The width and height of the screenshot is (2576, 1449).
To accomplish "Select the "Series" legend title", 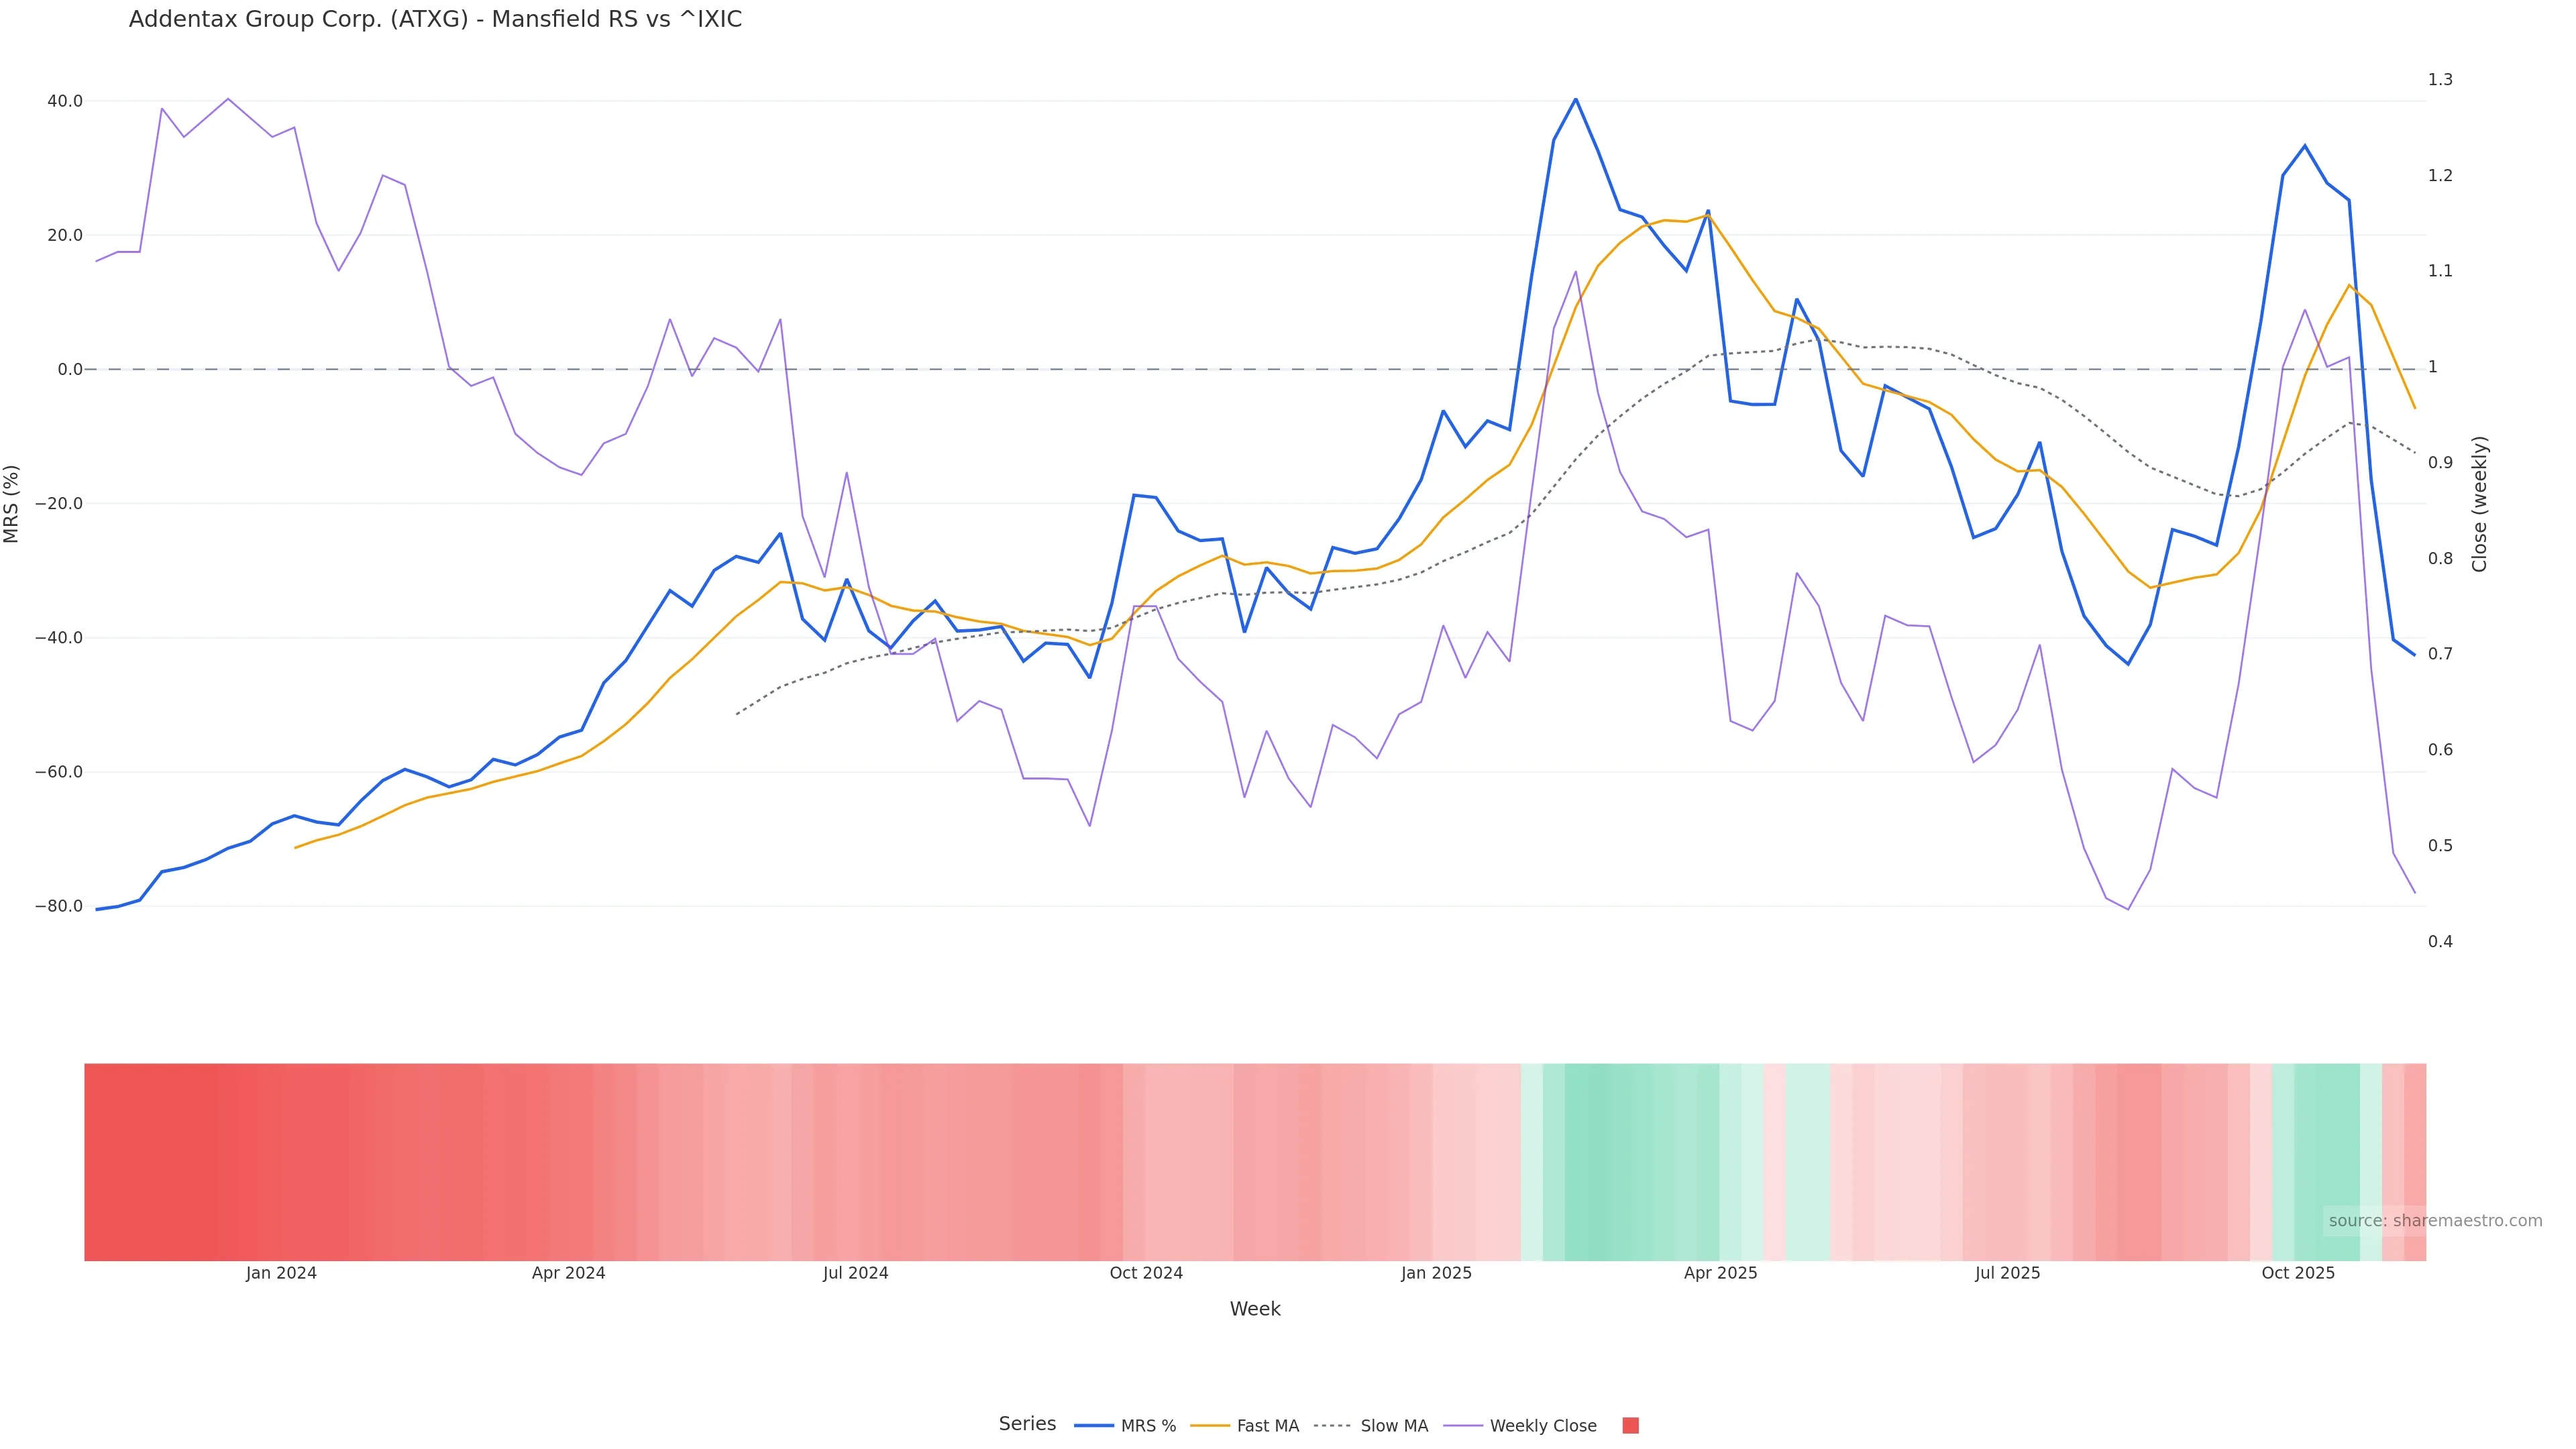I will [1027, 1423].
